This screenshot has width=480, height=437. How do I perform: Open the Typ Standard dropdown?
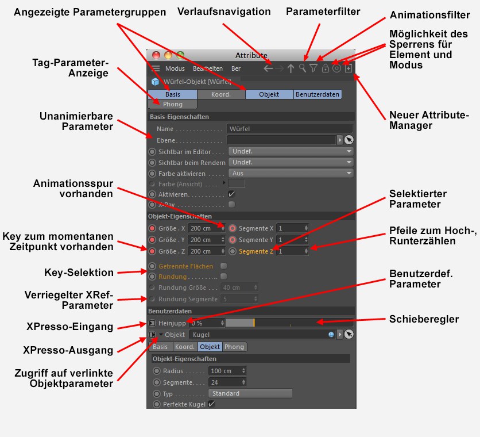[250, 393]
